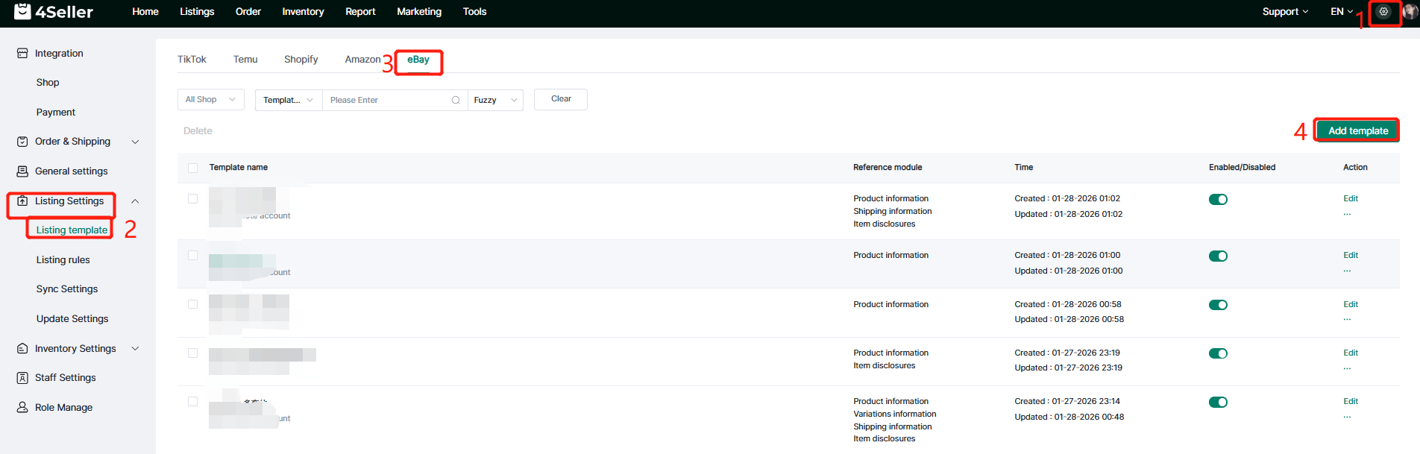Switch to the Amazon tab

tap(362, 60)
